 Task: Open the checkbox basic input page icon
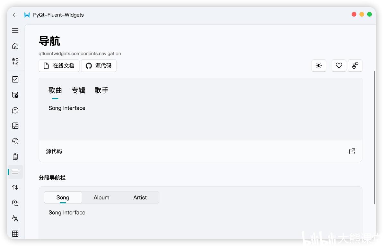[15, 80]
